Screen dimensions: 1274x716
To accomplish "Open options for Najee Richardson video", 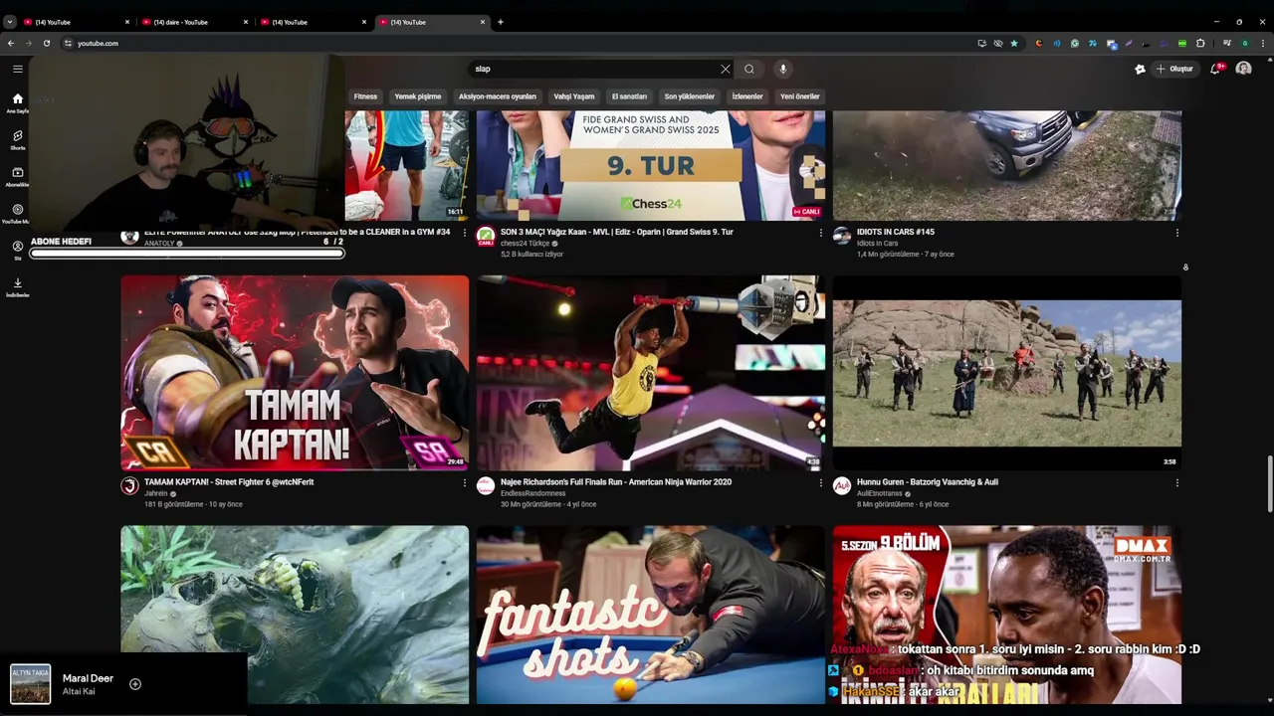I will pyautogui.click(x=821, y=482).
